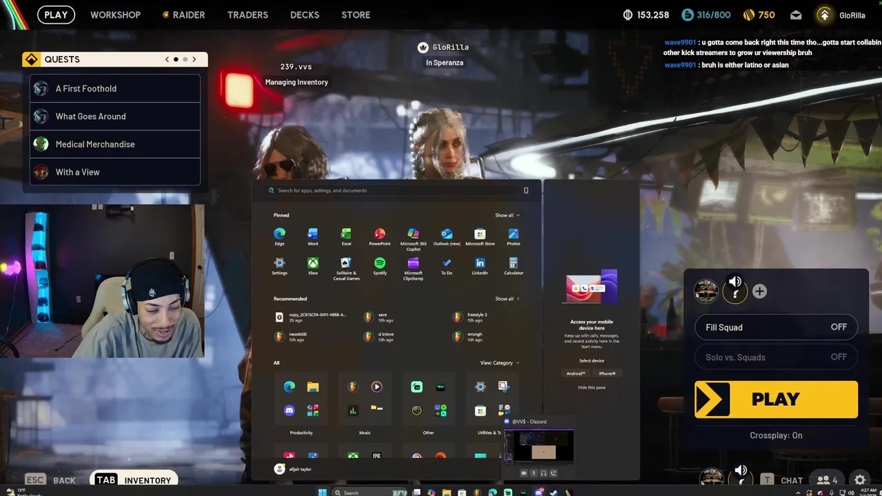Click Hide this pane link
Viewport: 882px width, 496px height.
coord(591,387)
